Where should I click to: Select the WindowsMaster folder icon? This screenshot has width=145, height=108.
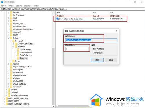(x=11, y=75)
